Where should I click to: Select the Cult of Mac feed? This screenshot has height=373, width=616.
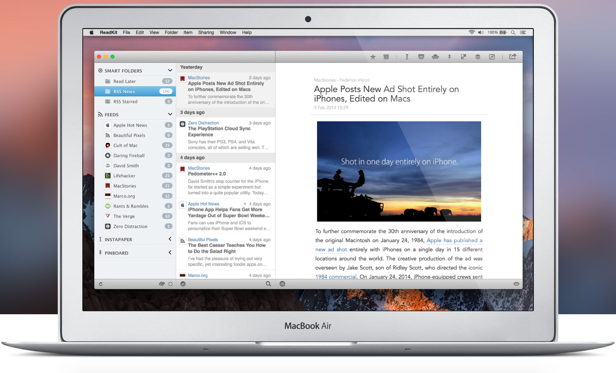coord(135,145)
